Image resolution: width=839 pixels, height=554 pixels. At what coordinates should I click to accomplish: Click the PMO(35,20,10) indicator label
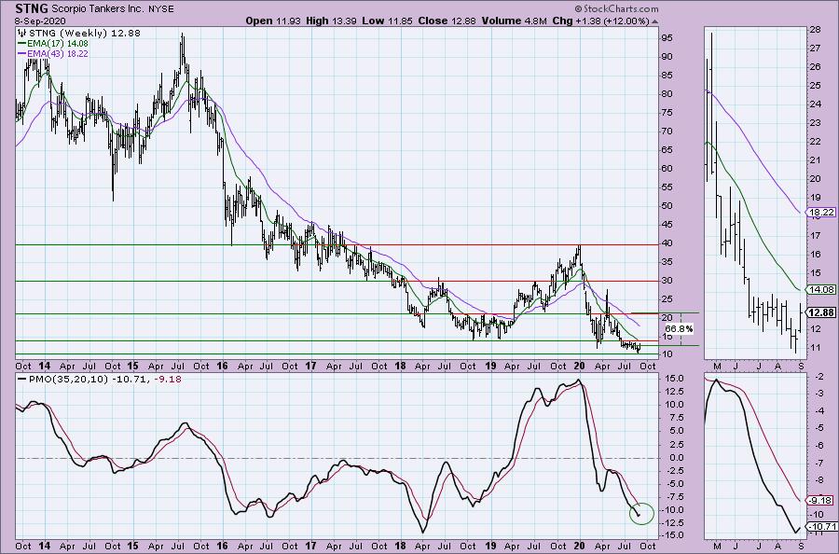(x=68, y=379)
